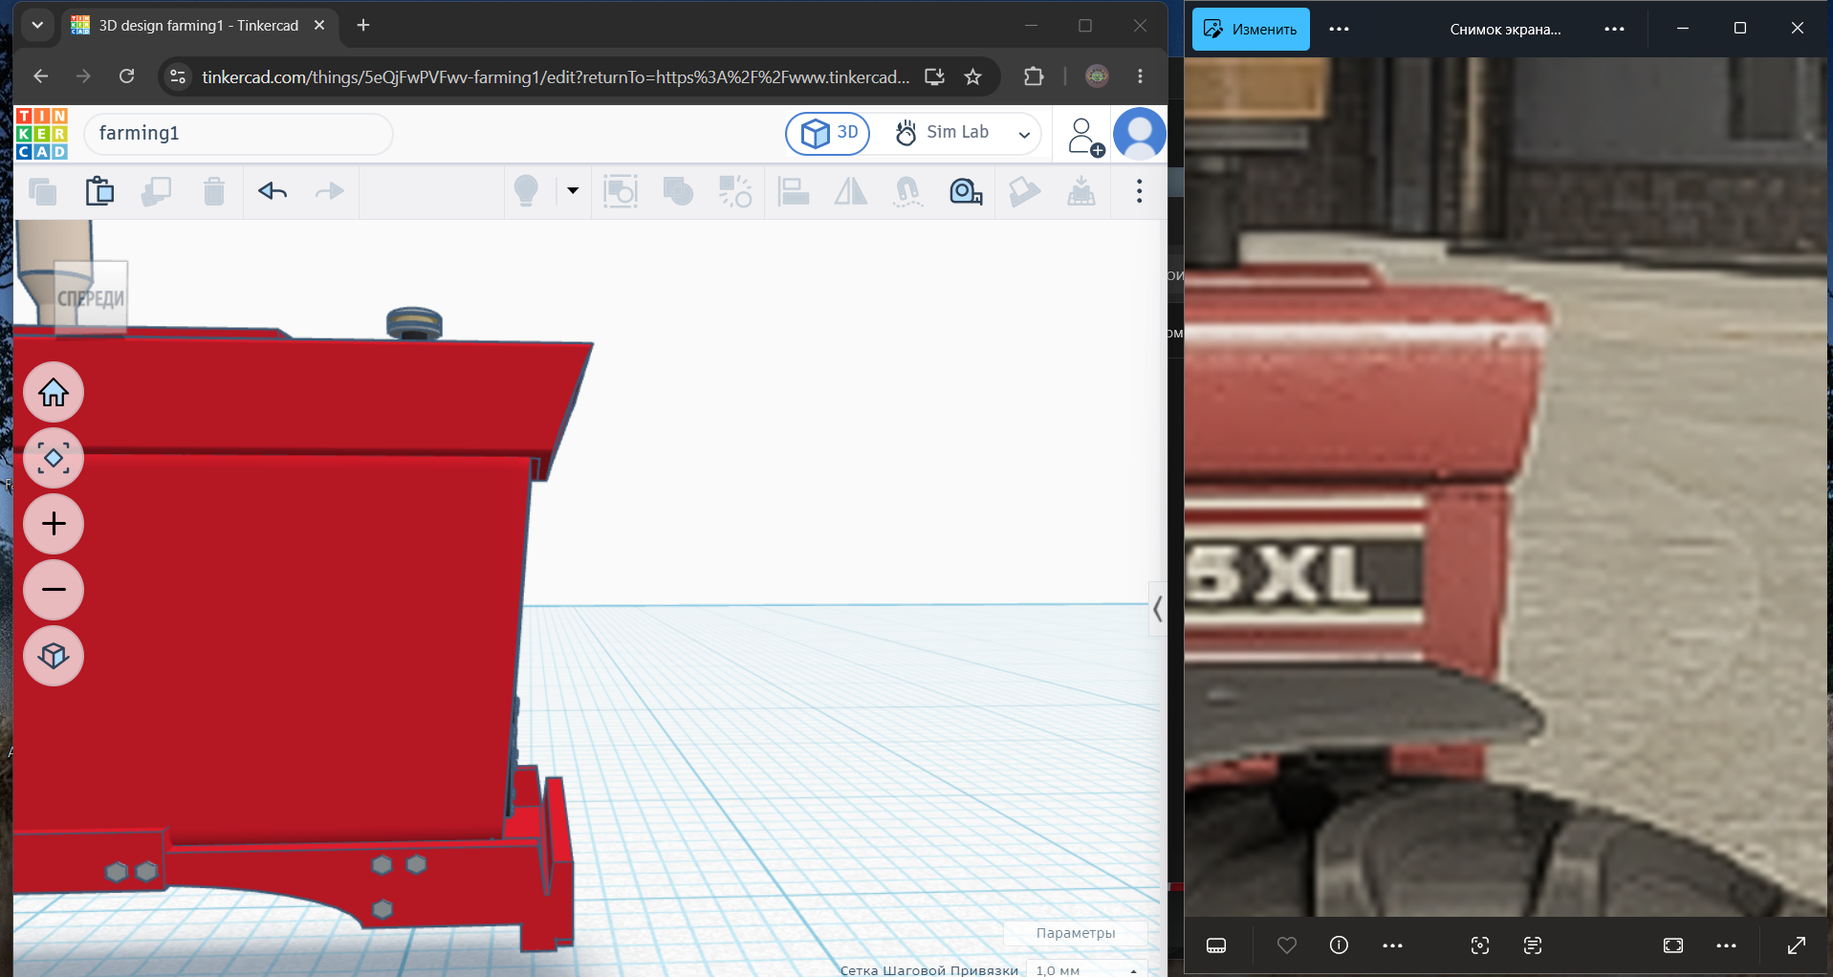Open the Параметры grid settings button
The image size is (1833, 977).
click(x=1076, y=933)
